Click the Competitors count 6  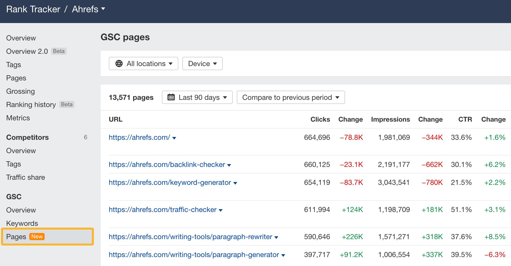[85, 137]
